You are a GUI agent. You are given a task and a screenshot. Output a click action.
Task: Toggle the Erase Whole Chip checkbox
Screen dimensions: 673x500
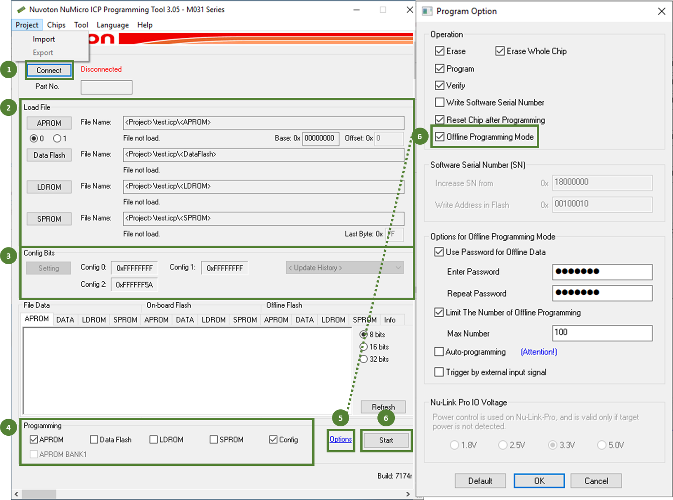click(500, 51)
